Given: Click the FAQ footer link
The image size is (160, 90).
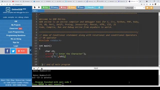Looking at the screenshot, I should 8,80.
